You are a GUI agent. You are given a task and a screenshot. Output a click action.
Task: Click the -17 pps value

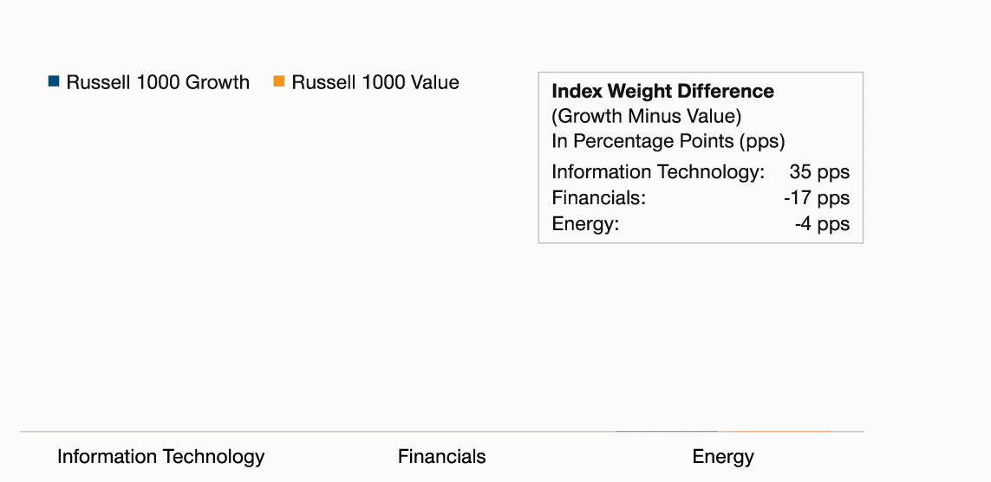(817, 198)
